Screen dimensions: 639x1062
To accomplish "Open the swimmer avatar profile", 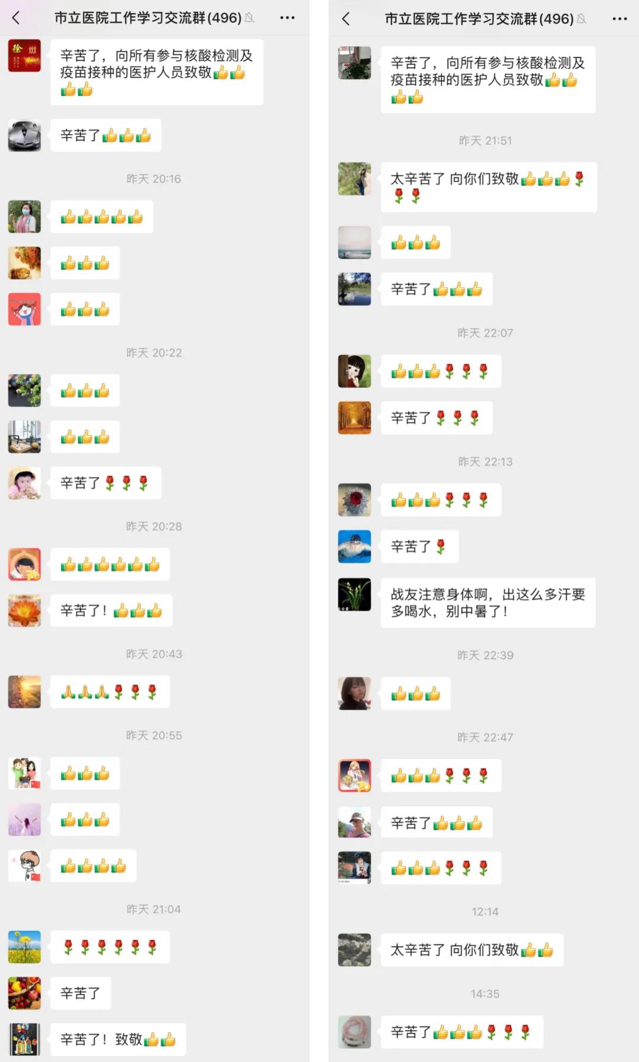I will (354, 546).
